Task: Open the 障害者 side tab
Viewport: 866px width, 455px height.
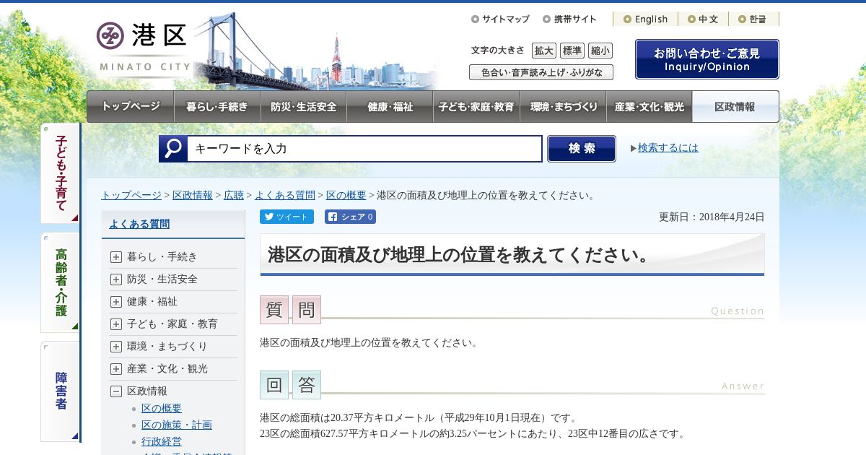Action: click(61, 391)
